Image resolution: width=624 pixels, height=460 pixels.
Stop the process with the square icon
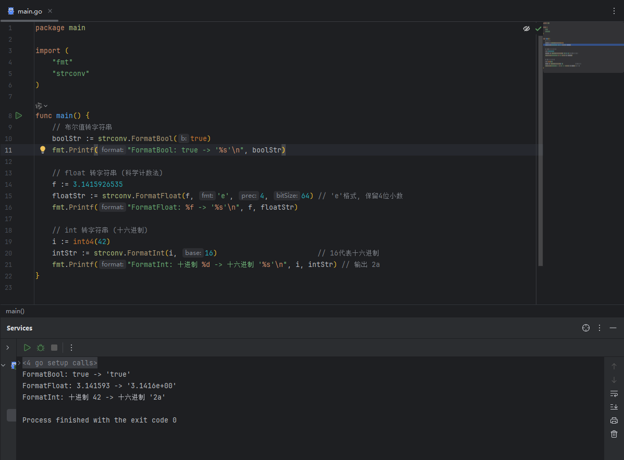point(54,348)
